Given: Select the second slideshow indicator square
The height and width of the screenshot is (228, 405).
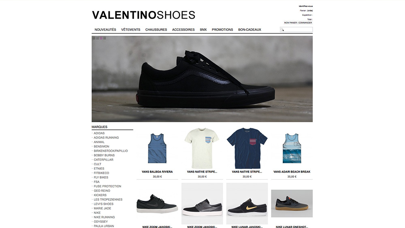Looking at the screenshot, I should (x=98, y=38).
